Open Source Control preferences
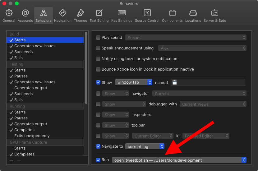This screenshot has width=258, height=171. tap(147, 16)
